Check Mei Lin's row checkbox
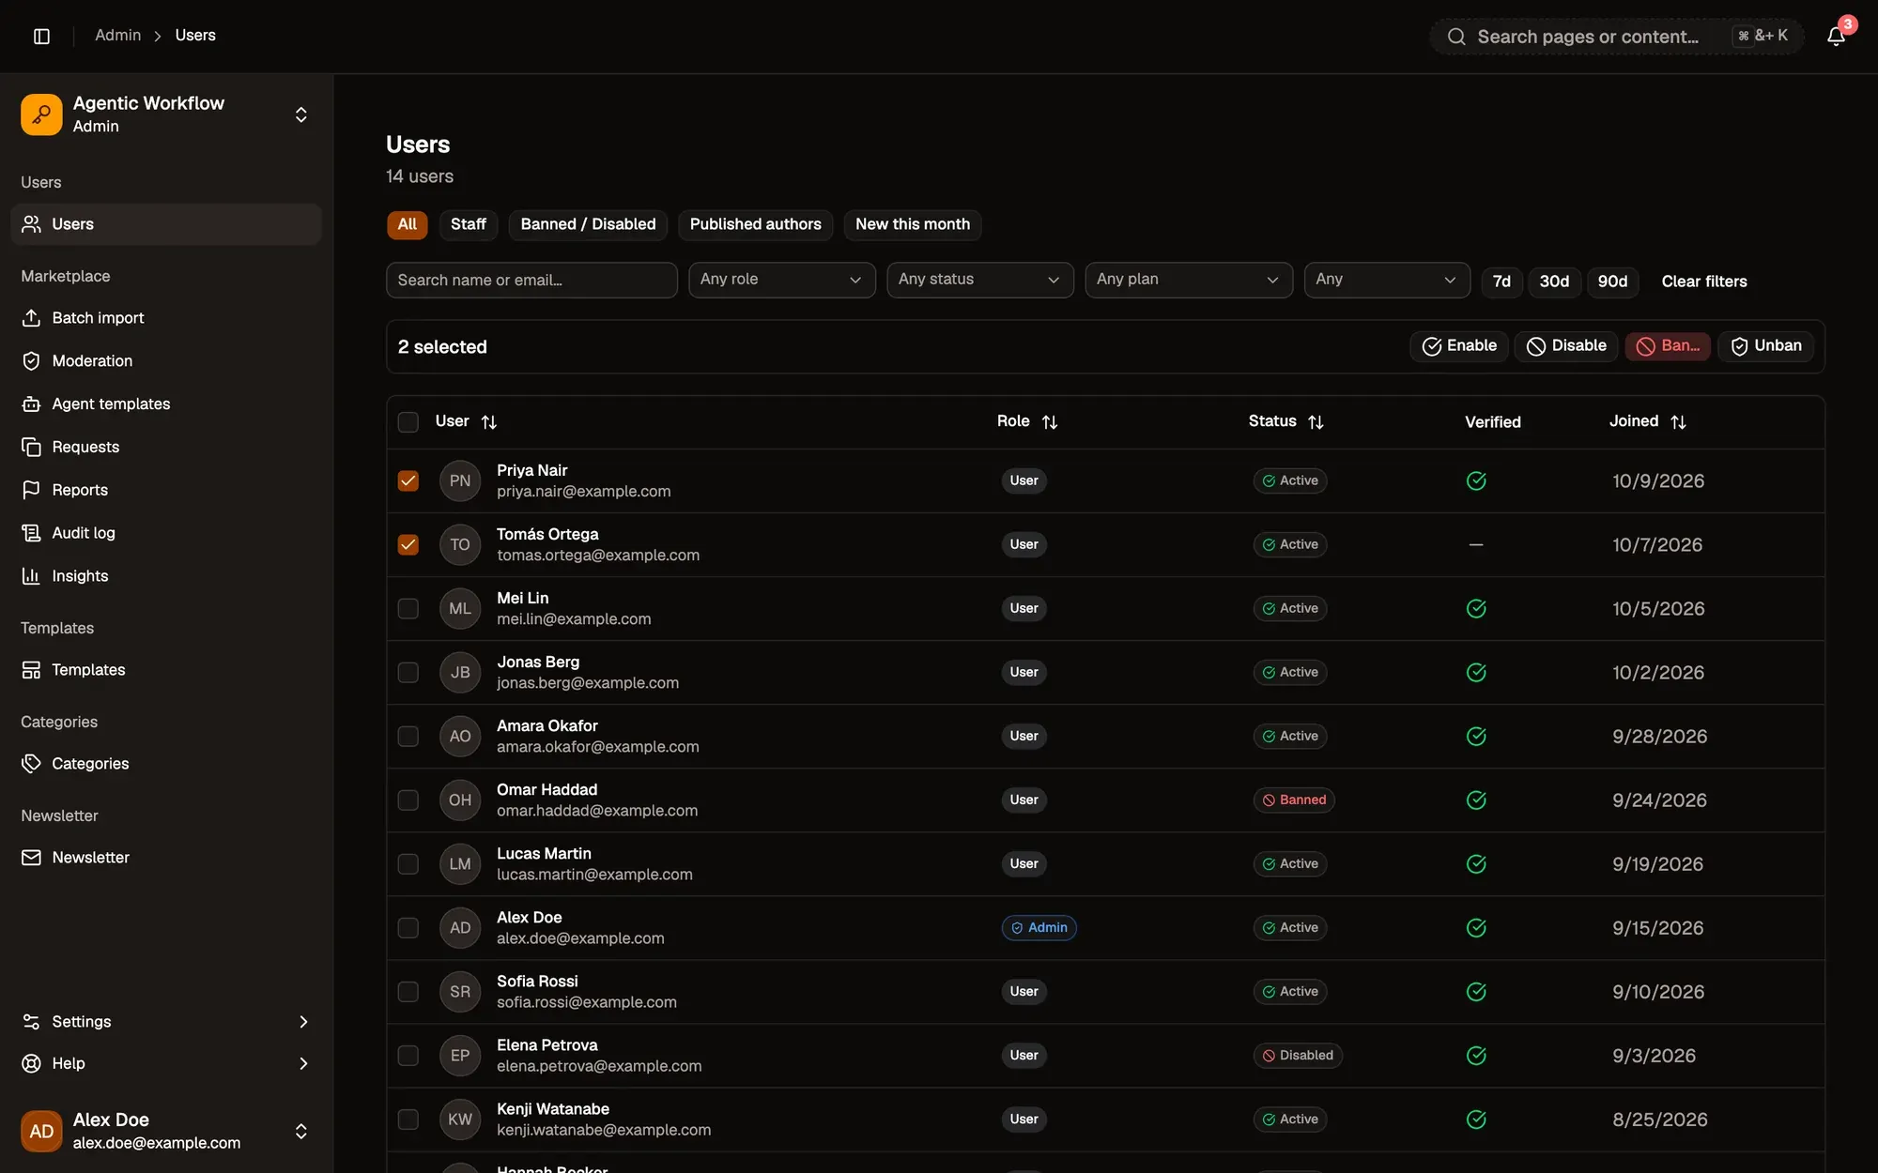 pyautogui.click(x=408, y=608)
